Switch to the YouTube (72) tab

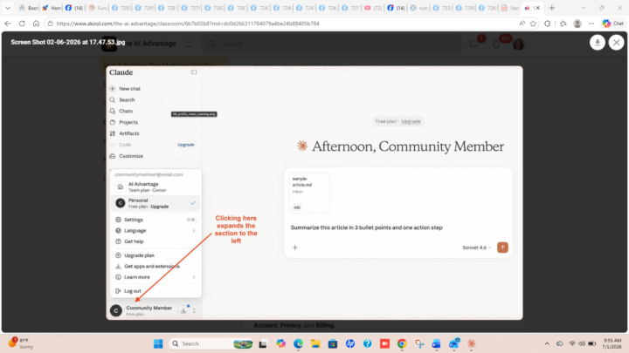point(373,8)
